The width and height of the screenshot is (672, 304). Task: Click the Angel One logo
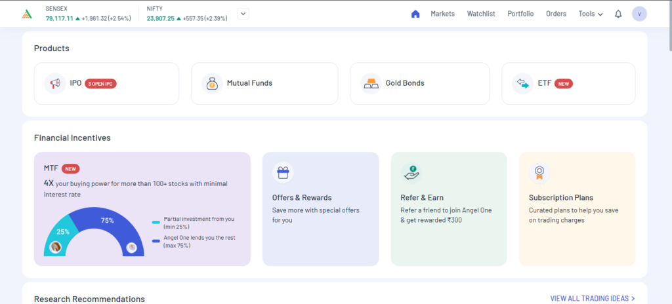(27, 14)
